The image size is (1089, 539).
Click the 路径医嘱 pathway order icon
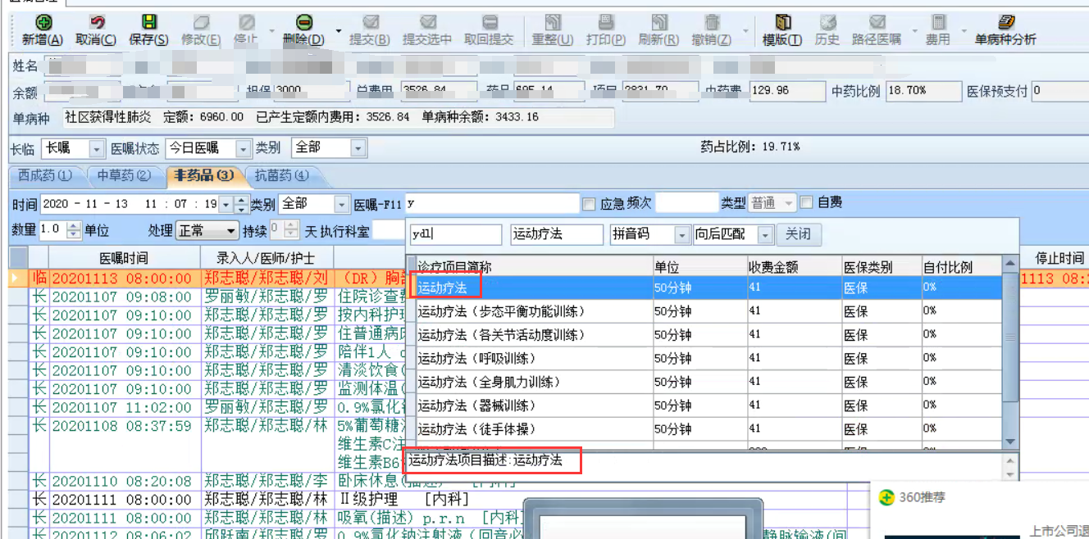[x=877, y=24]
